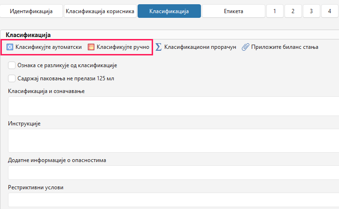Click Приложите биланс стања label
Screen dimensions: 339x209
tap(285, 47)
